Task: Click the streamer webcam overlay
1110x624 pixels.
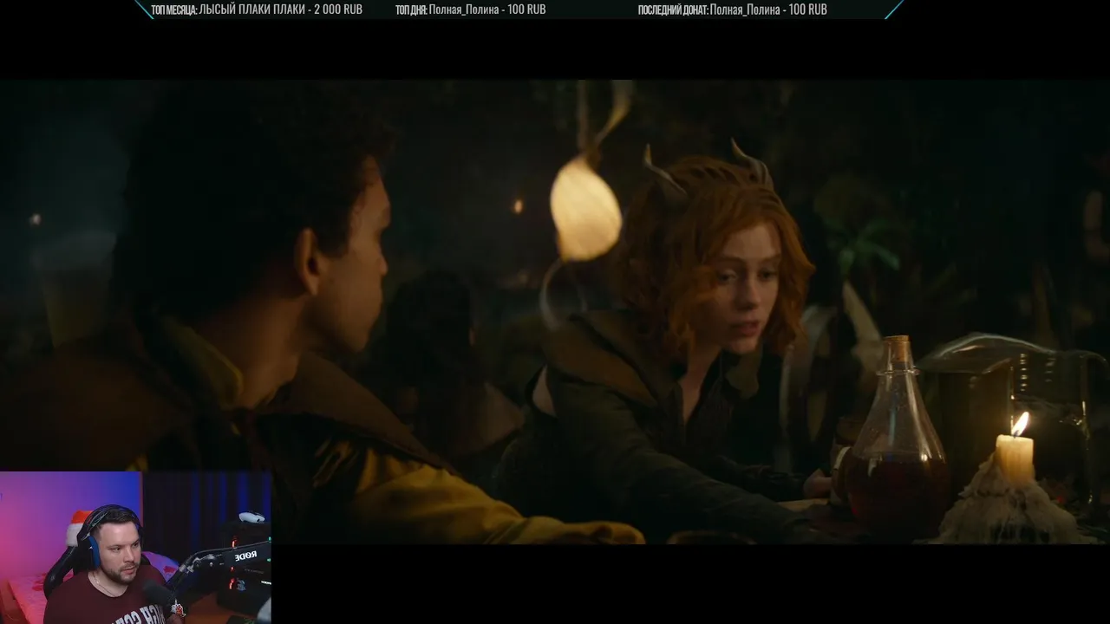Action: (136, 548)
